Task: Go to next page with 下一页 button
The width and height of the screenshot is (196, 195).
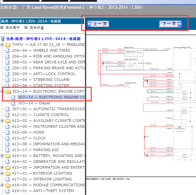Action: tap(170, 24)
